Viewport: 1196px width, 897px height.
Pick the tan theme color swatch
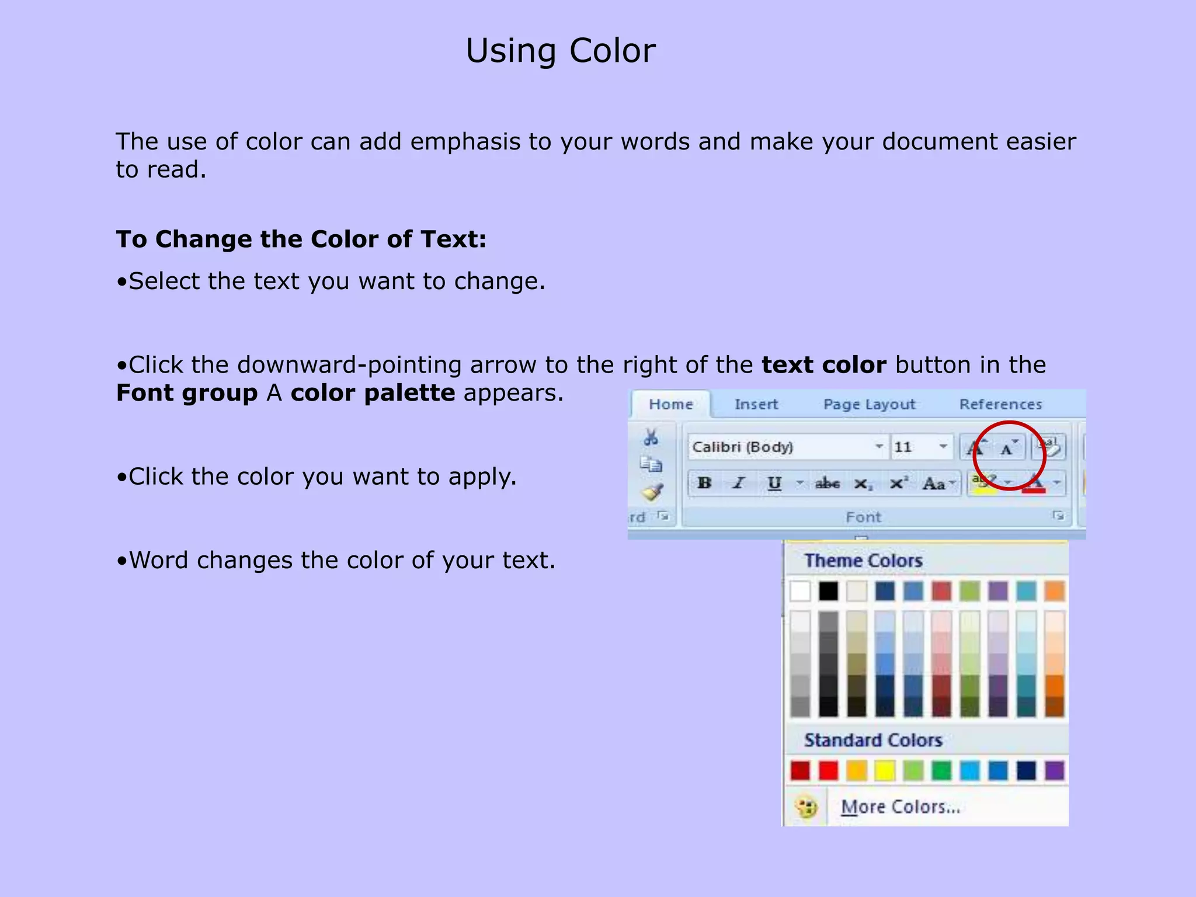(857, 591)
